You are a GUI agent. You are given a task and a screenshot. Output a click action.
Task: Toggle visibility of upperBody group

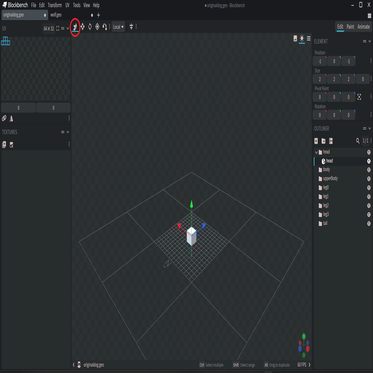pyautogui.click(x=369, y=179)
